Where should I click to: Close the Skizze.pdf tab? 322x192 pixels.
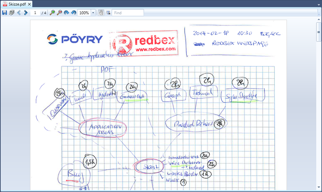tap(30, 4)
